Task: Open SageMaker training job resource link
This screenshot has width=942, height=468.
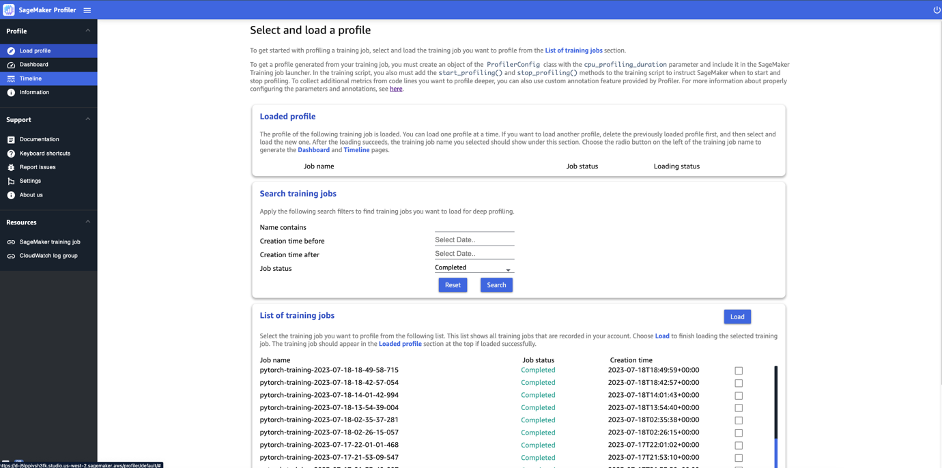Action: click(x=48, y=242)
